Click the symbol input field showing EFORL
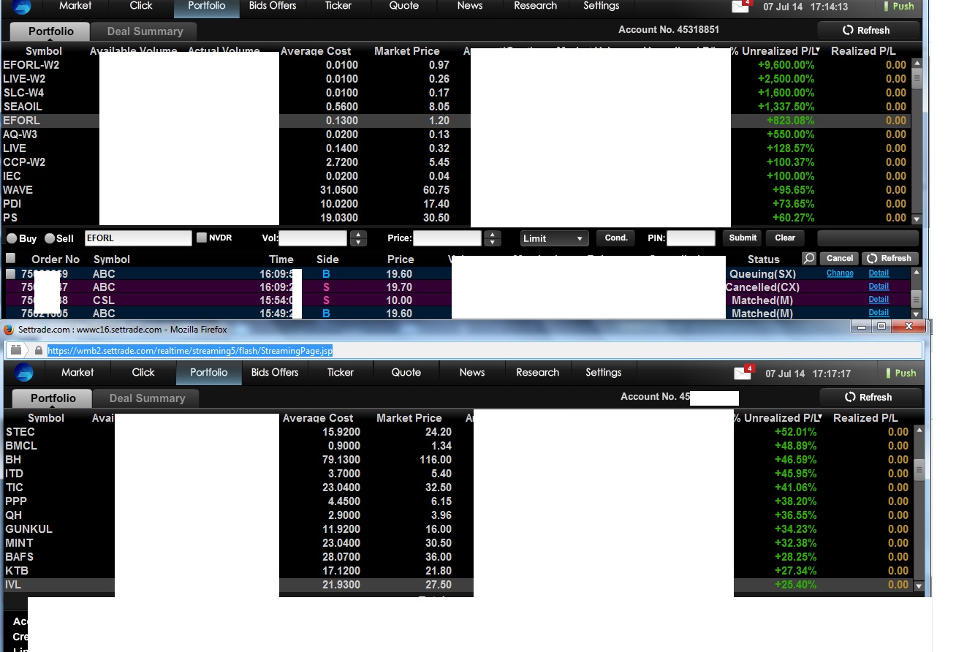The image size is (956, 652). (x=138, y=238)
